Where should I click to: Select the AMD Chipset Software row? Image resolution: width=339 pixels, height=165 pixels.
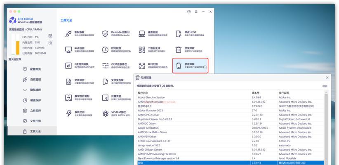(231, 102)
